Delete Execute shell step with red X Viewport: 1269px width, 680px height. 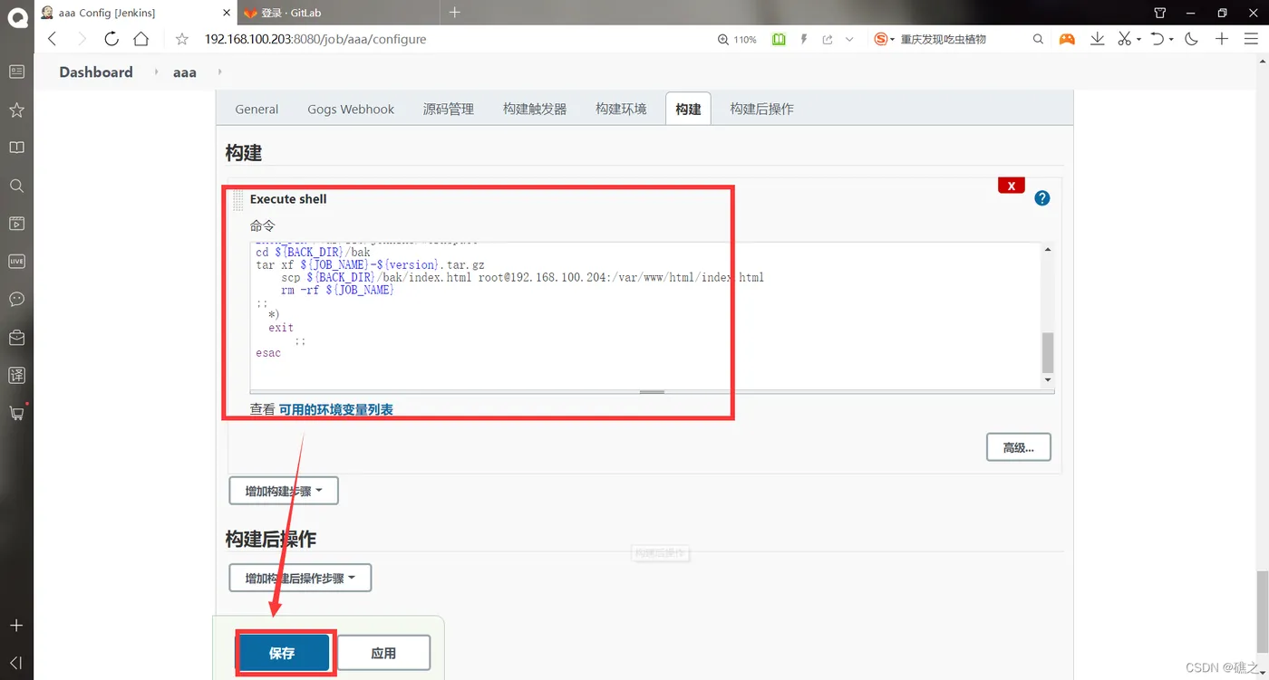(x=1011, y=186)
